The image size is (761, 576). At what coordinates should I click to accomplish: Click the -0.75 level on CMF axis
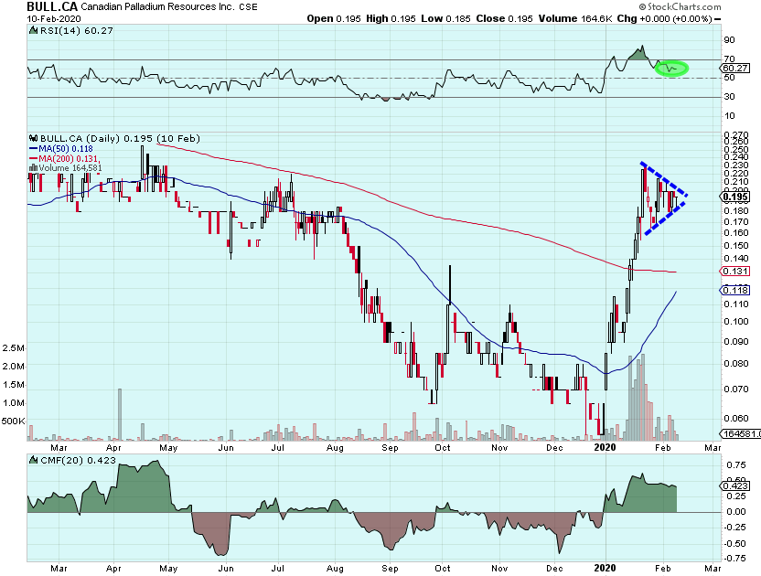tap(735, 559)
